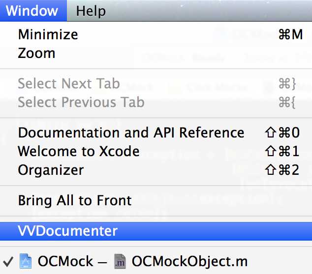Click the ⌘} shortcut beside Select Next Tab
Viewport: 312px width, 274px height.
(287, 84)
